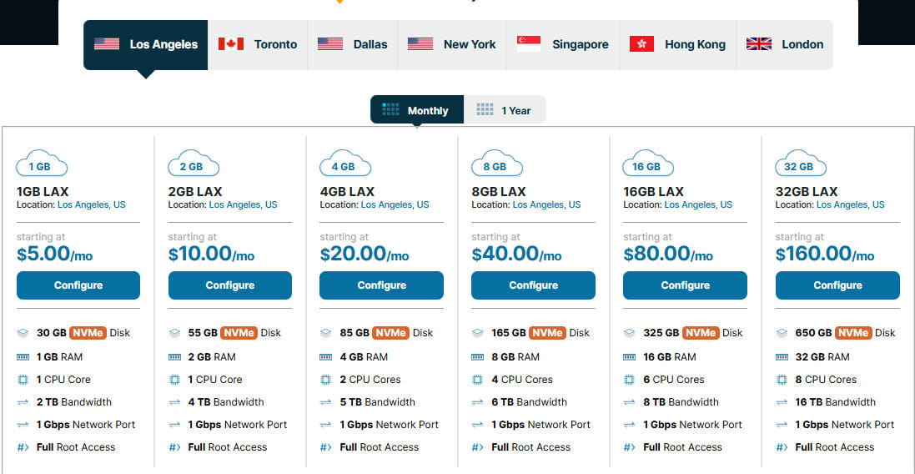Click the US flag next to New York

pos(420,43)
